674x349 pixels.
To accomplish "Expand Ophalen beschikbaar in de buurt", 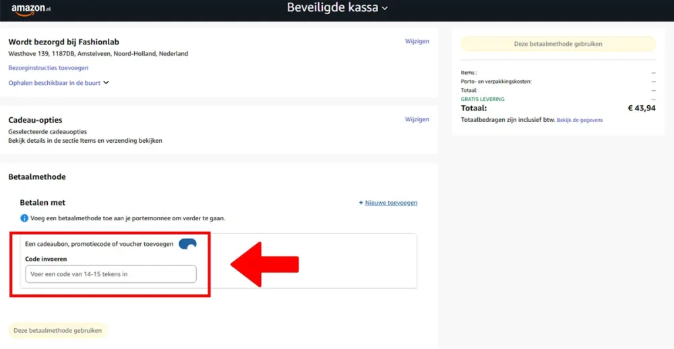I will click(59, 83).
